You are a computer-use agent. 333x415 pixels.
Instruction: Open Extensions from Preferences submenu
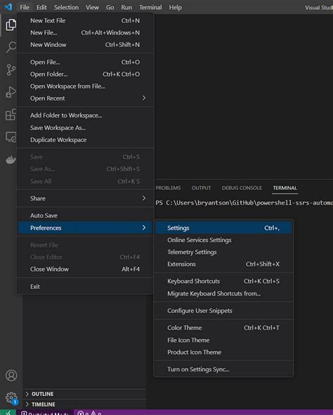(x=223, y=264)
